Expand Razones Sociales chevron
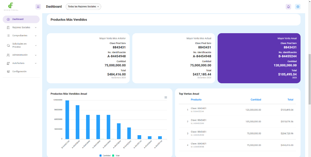Screen dimensions: 311x157 (36, 28)
